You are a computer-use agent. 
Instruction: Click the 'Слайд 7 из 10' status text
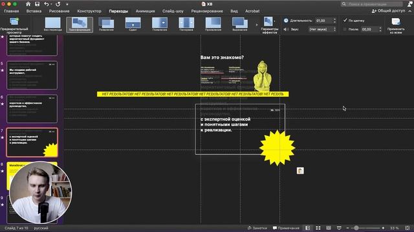coord(16,228)
